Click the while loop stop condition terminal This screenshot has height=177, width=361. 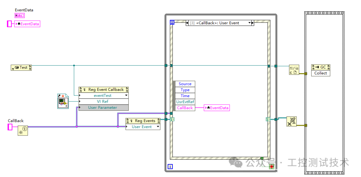pos(272,166)
